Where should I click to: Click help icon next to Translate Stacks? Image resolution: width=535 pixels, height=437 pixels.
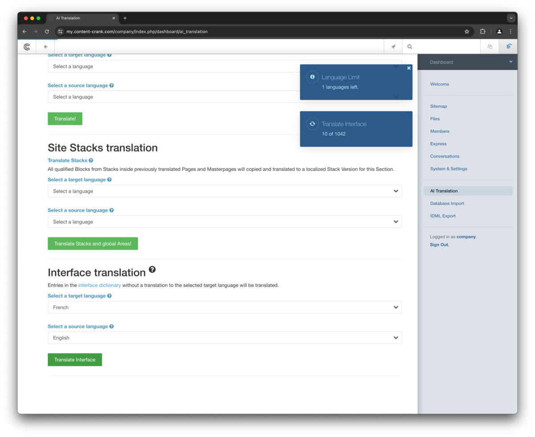coord(91,160)
